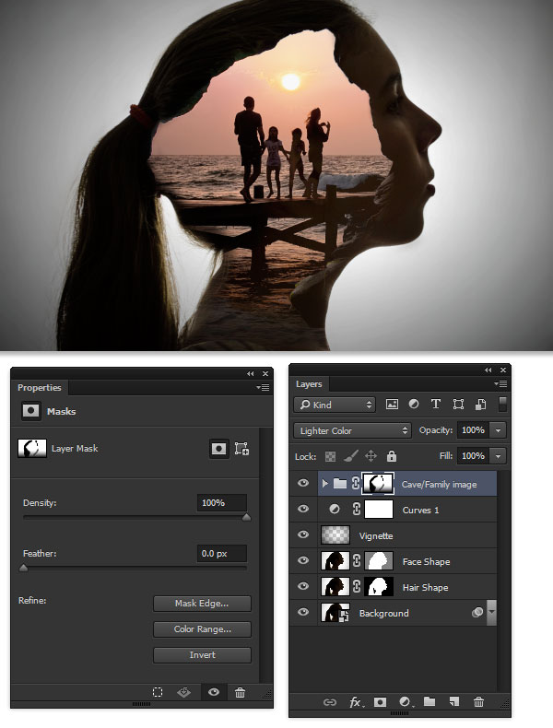Click the Invert button

pyautogui.click(x=202, y=655)
